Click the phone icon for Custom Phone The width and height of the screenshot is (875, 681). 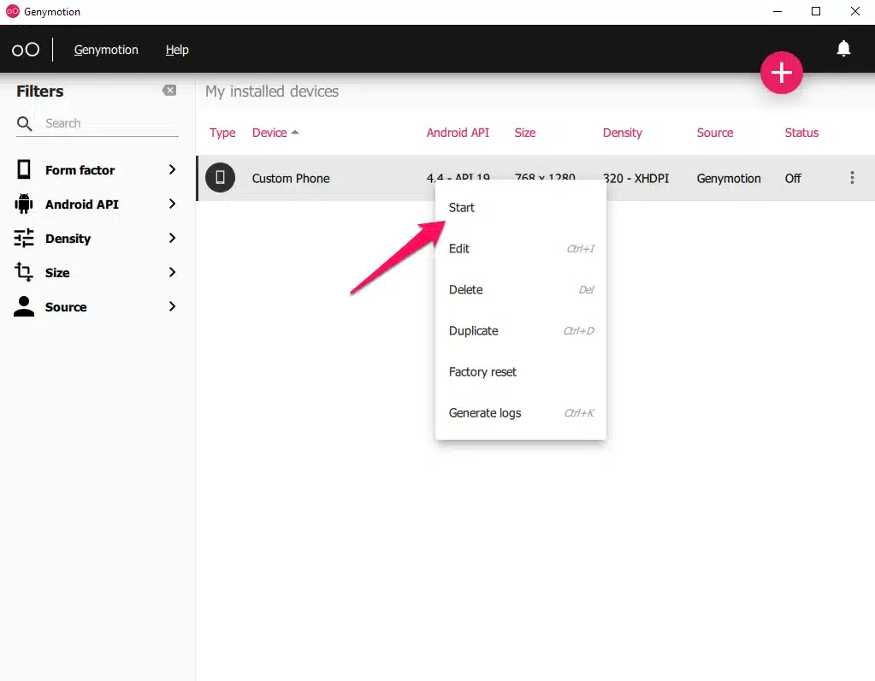[x=220, y=178]
